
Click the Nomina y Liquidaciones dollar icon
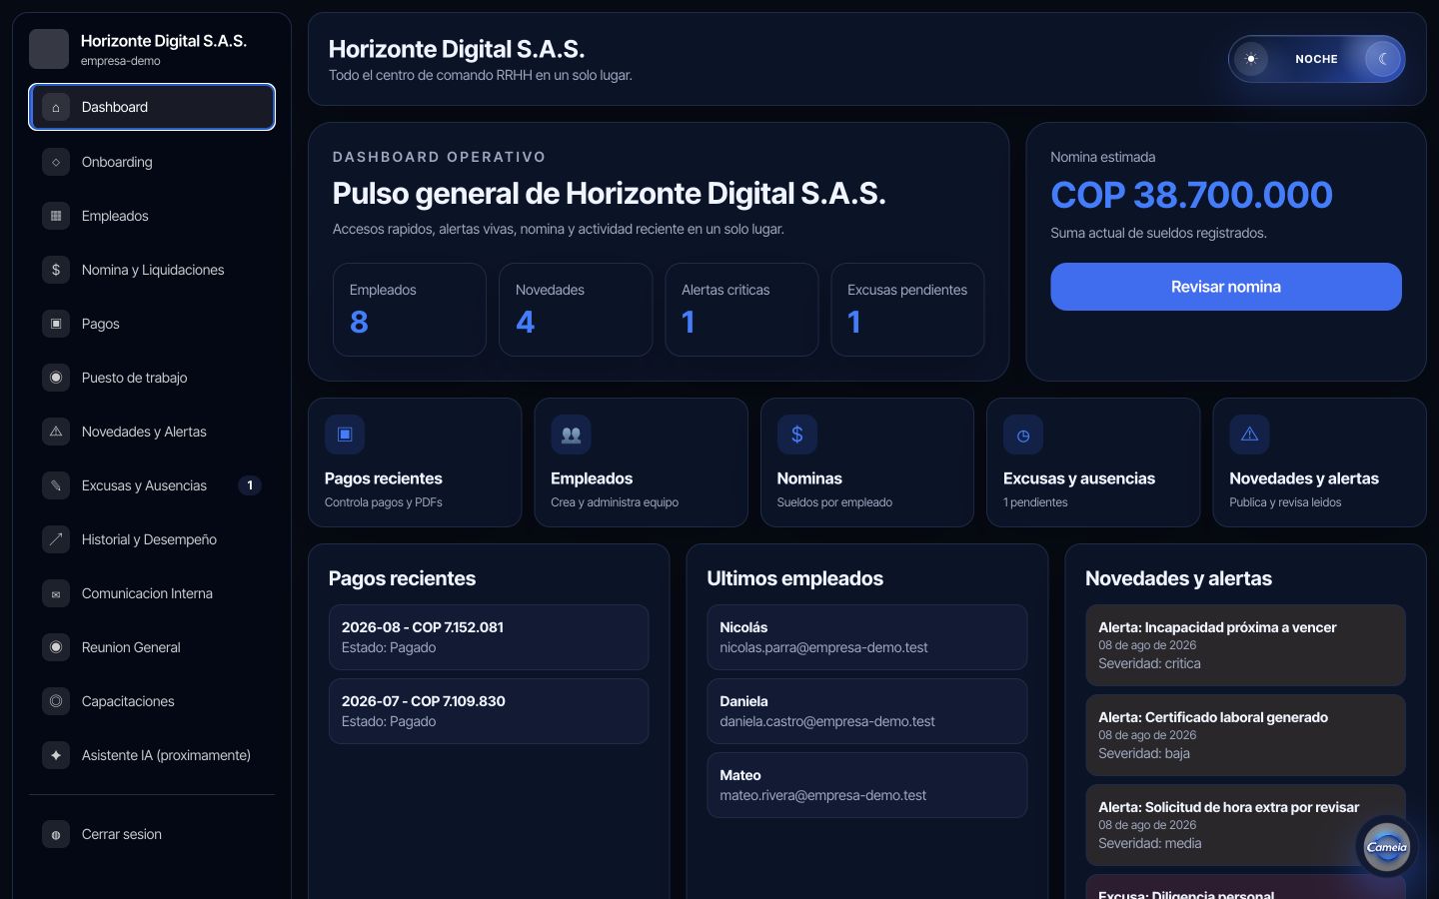point(56,270)
